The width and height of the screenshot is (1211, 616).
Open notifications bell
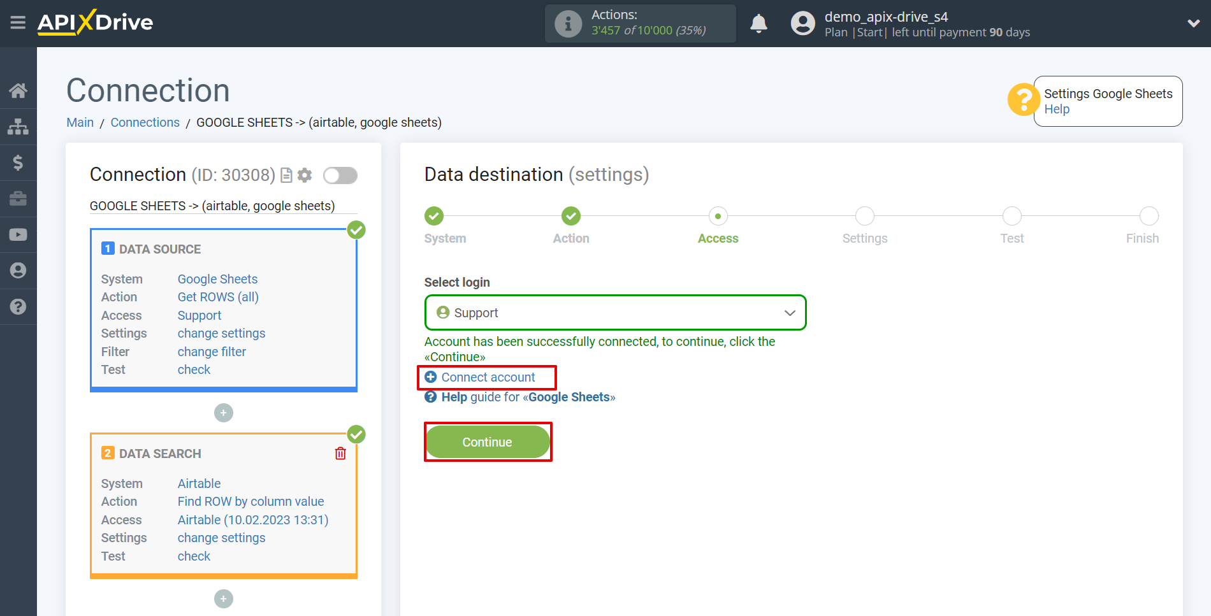pyautogui.click(x=758, y=24)
